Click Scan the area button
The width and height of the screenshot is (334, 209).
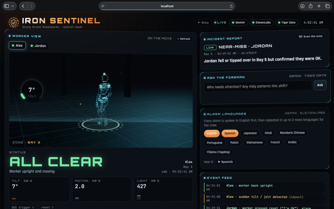pos(310,36)
